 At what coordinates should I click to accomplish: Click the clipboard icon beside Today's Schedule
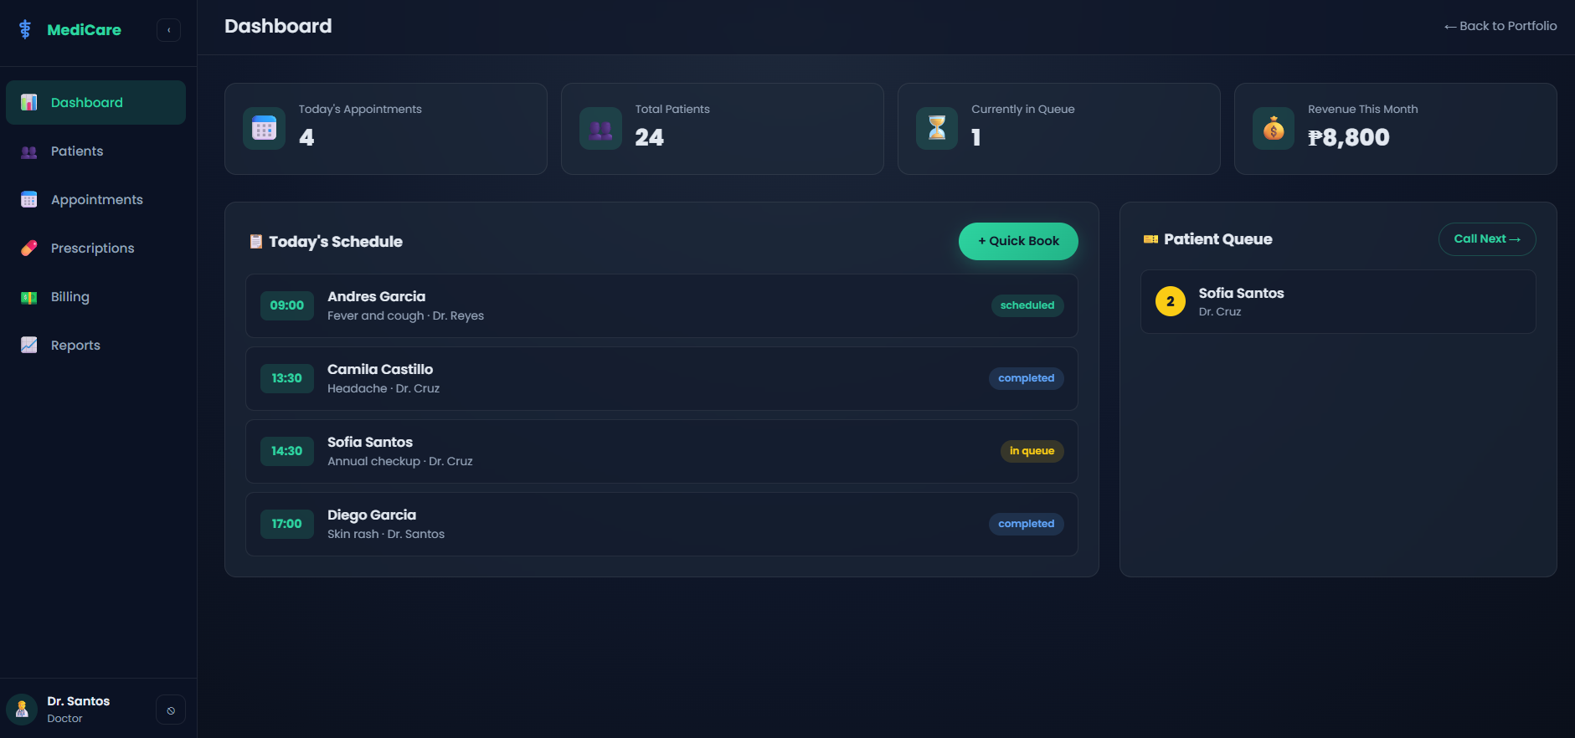pyautogui.click(x=256, y=242)
